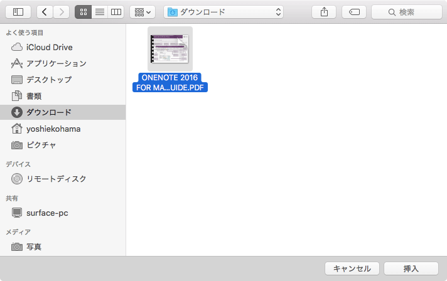Open 書類 folder in the sidebar

point(63,96)
